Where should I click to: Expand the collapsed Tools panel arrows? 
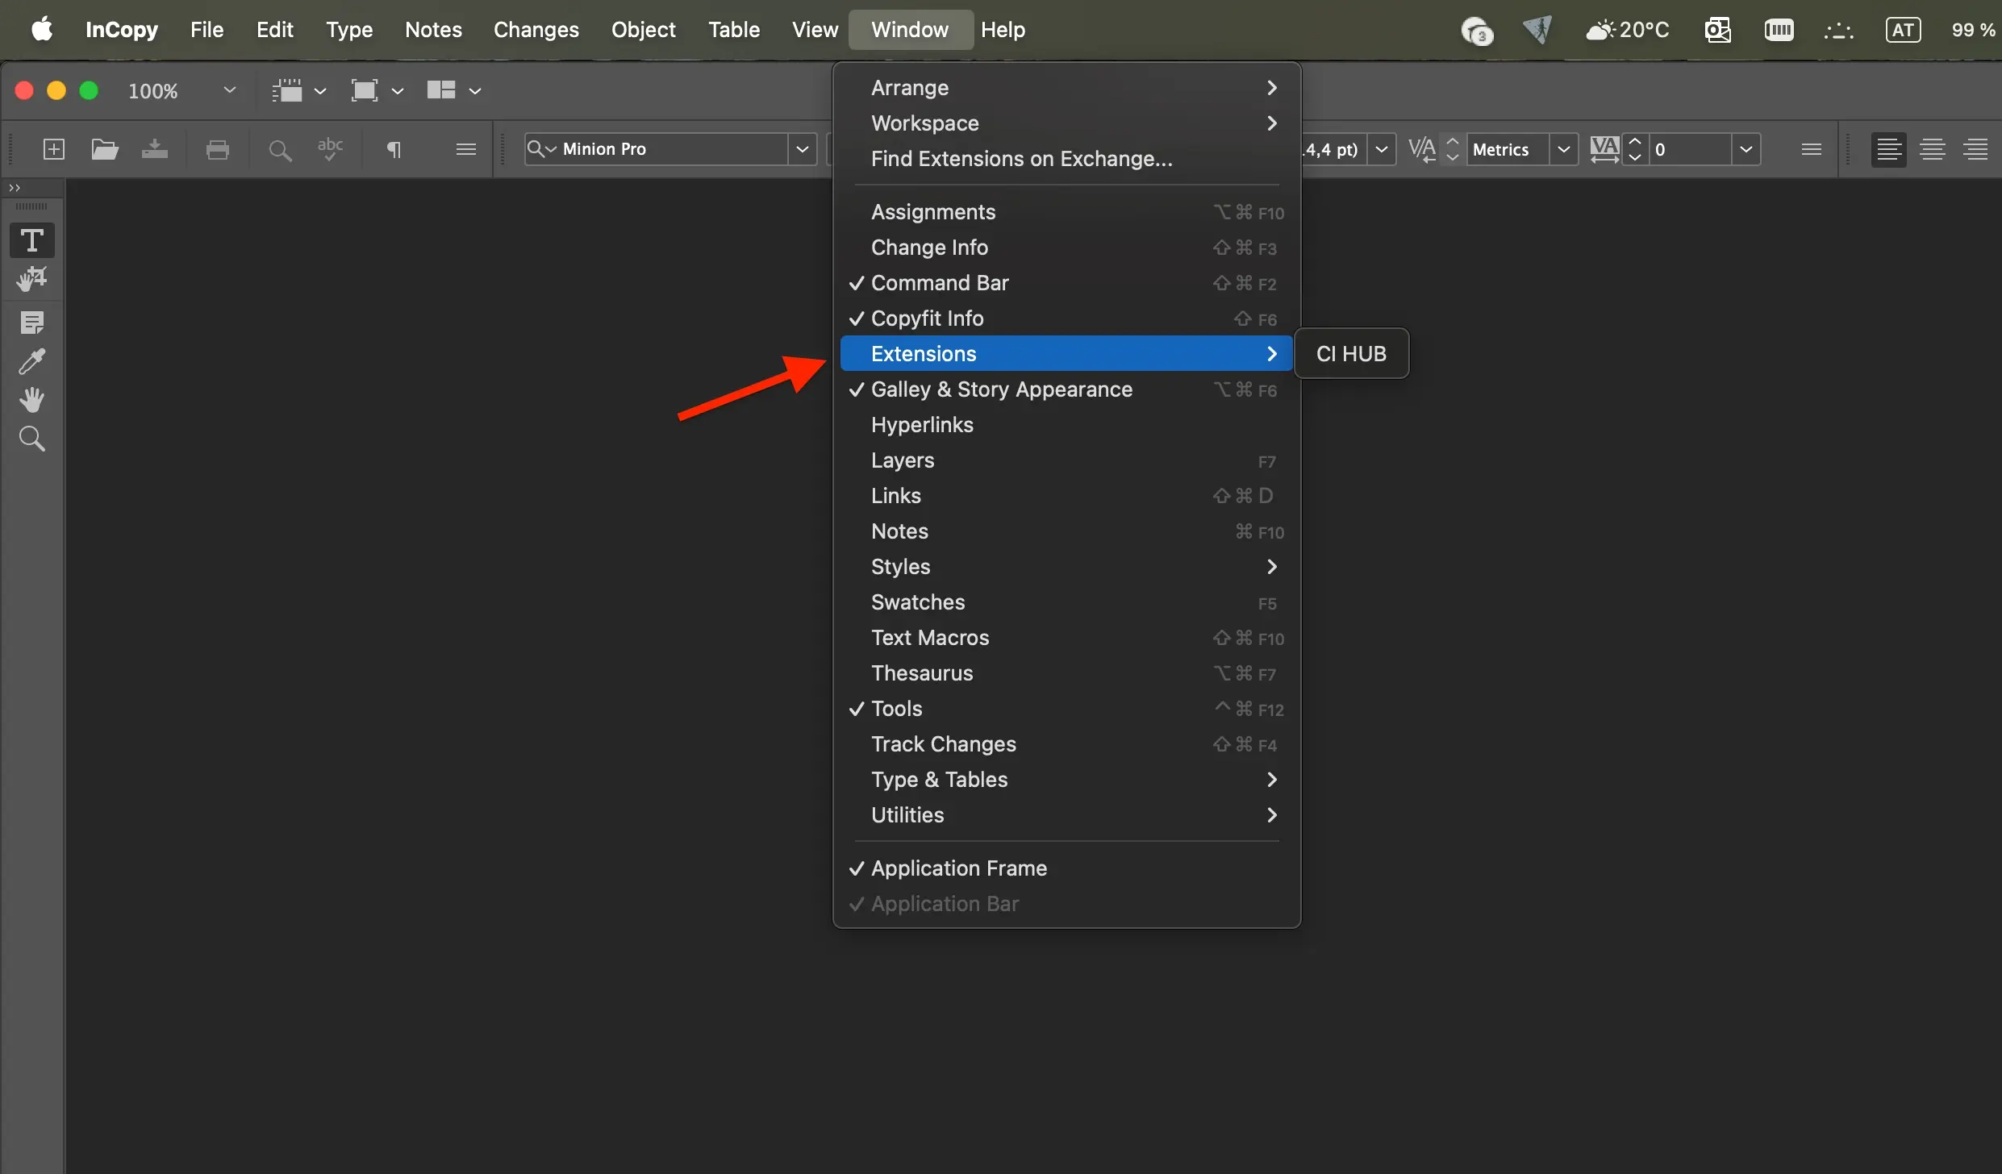[x=15, y=188]
